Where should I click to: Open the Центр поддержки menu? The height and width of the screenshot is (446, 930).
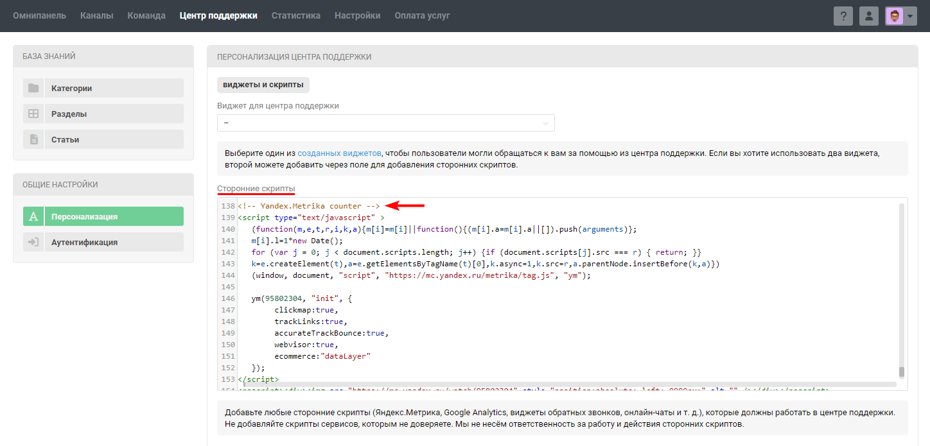click(x=218, y=15)
